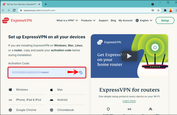Screen dimensions: 177x115
Task: Bookmark this page with the star icon
Action: [x=158, y=10]
